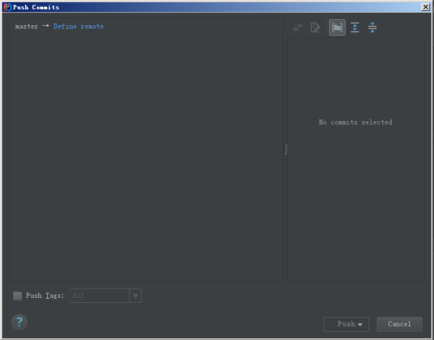
Task: Click the Cherry-pick toolbar icon
Action: click(298, 27)
